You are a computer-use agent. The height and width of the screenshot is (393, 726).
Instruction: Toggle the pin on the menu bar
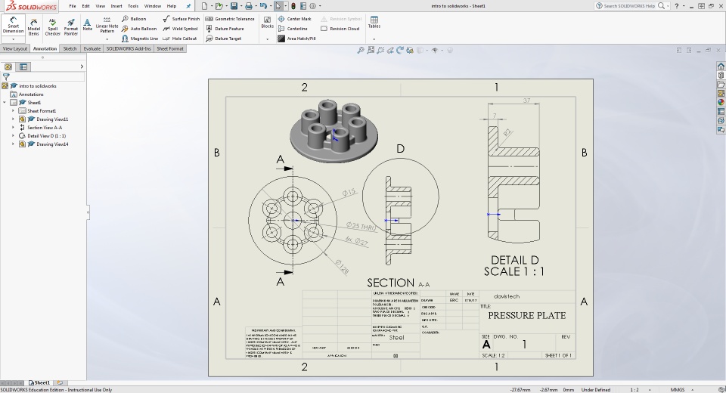point(188,5)
